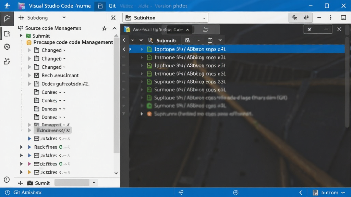Expand the Suhmit tree node
This screenshot has height=197, width=351.
(21, 36)
